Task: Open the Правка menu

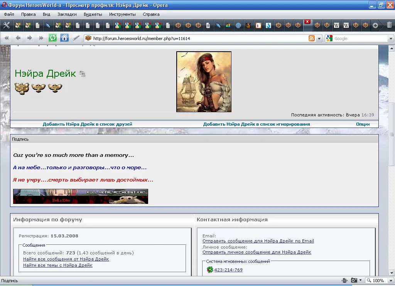Action: pyautogui.click(x=29, y=14)
